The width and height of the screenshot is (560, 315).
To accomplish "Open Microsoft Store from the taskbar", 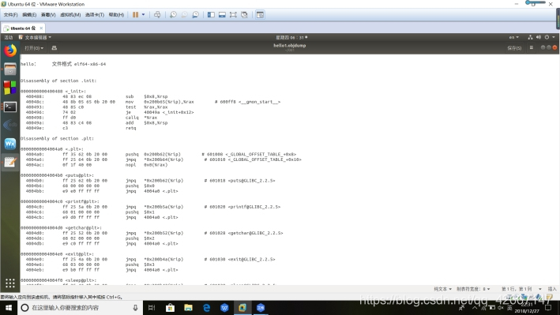I will (x=170, y=308).
